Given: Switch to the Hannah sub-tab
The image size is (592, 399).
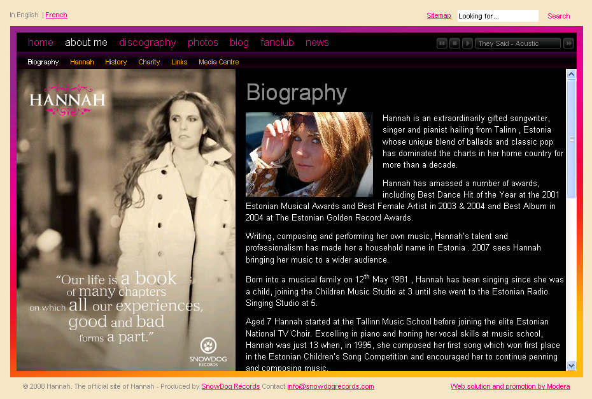Looking at the screenshot, I should click(x=82, y=62).
